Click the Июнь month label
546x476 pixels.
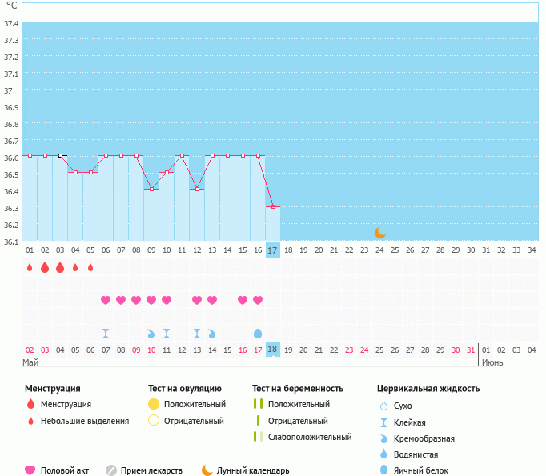[492, 362]
